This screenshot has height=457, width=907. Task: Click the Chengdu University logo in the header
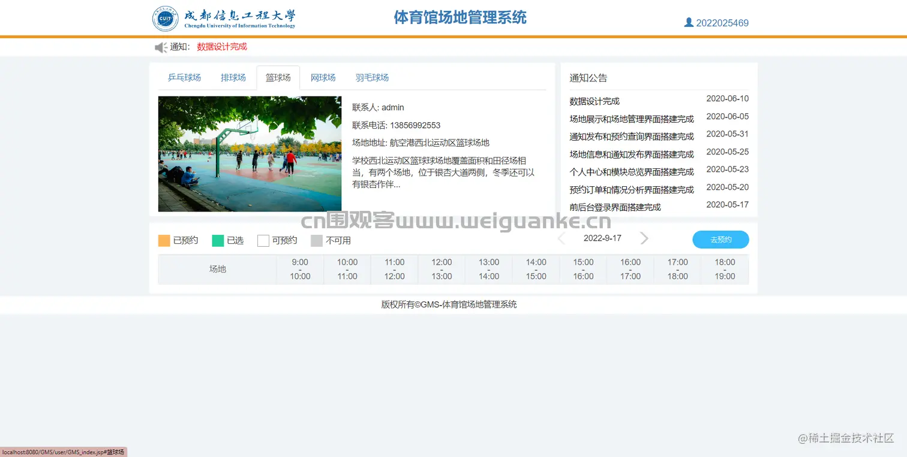(x=224, y=18)
